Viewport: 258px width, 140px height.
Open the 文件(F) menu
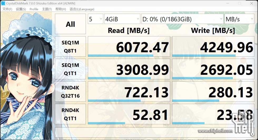coord(7,9)
